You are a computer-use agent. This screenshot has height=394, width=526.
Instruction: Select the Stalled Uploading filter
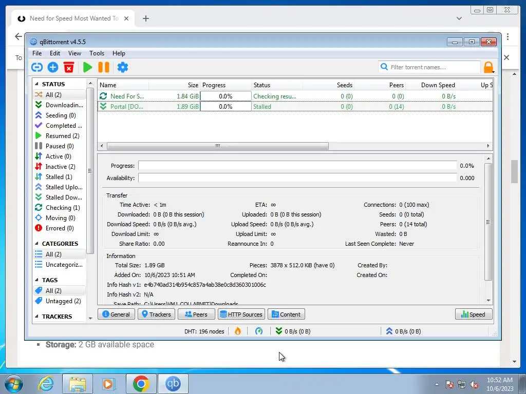coord(60,187)
